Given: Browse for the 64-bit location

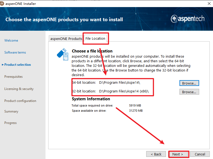Looking at the screenshot, I should (x=189, y=83).
